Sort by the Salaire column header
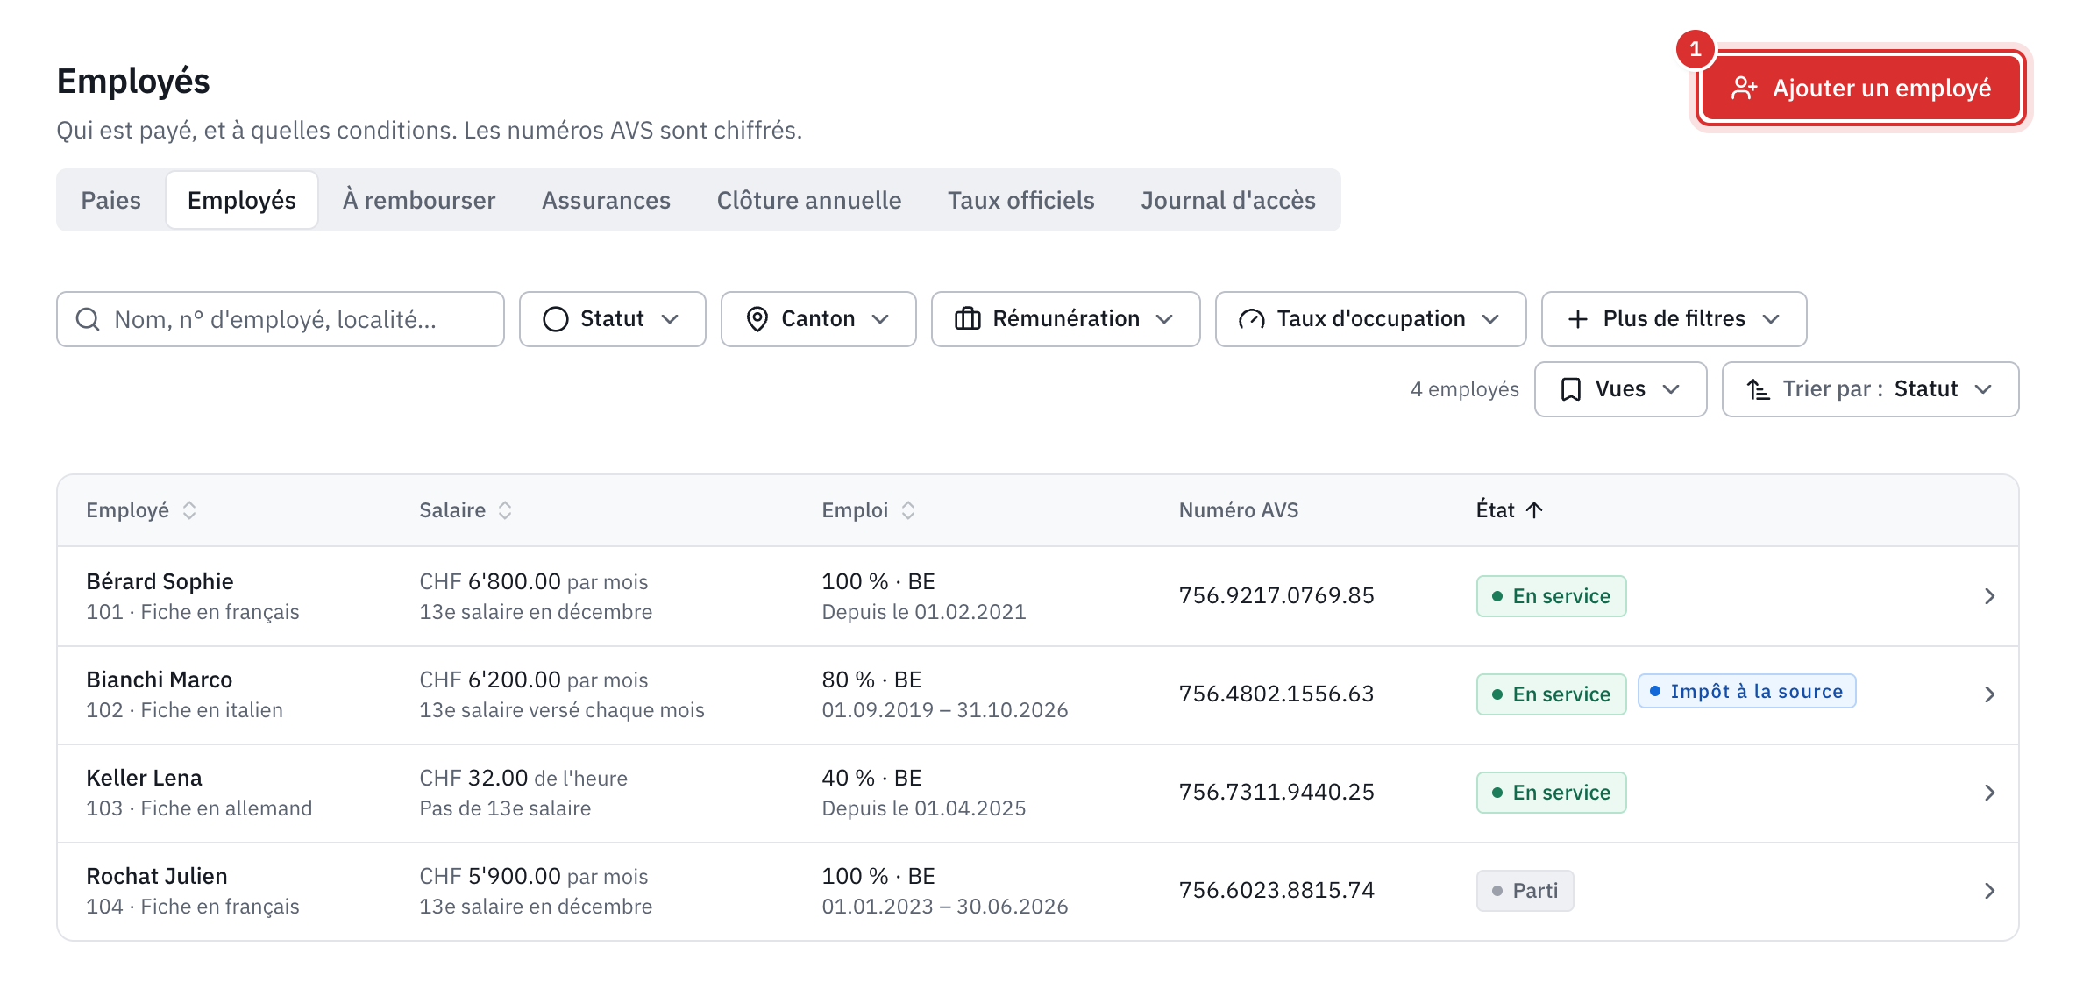 (x=466, y=510)
